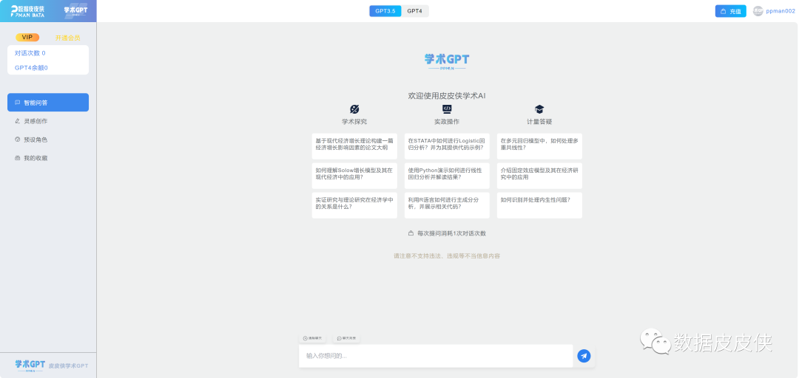Click the GPT4余额0 balance text
Screen dimensions: 799x378
(x=31, y=68)
